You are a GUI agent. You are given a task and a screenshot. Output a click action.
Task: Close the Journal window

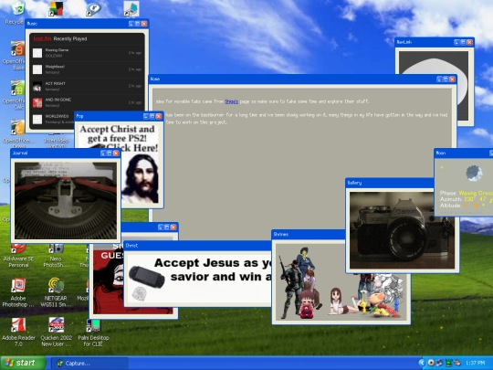click(x=116, y=153)
